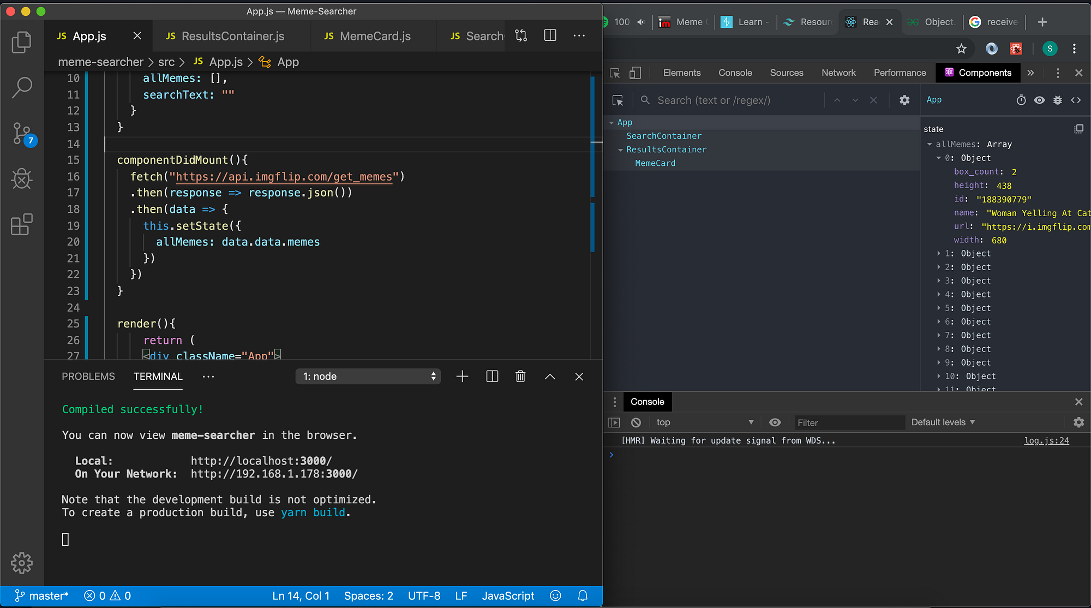Expand the '1: Object' array entry

click(x=939, y=253)
